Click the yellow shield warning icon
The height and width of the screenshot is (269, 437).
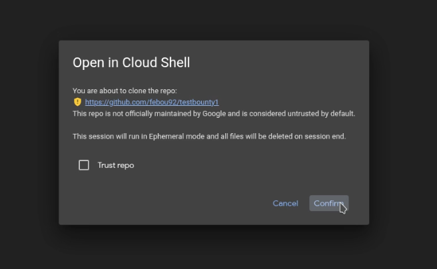[77, 102]
